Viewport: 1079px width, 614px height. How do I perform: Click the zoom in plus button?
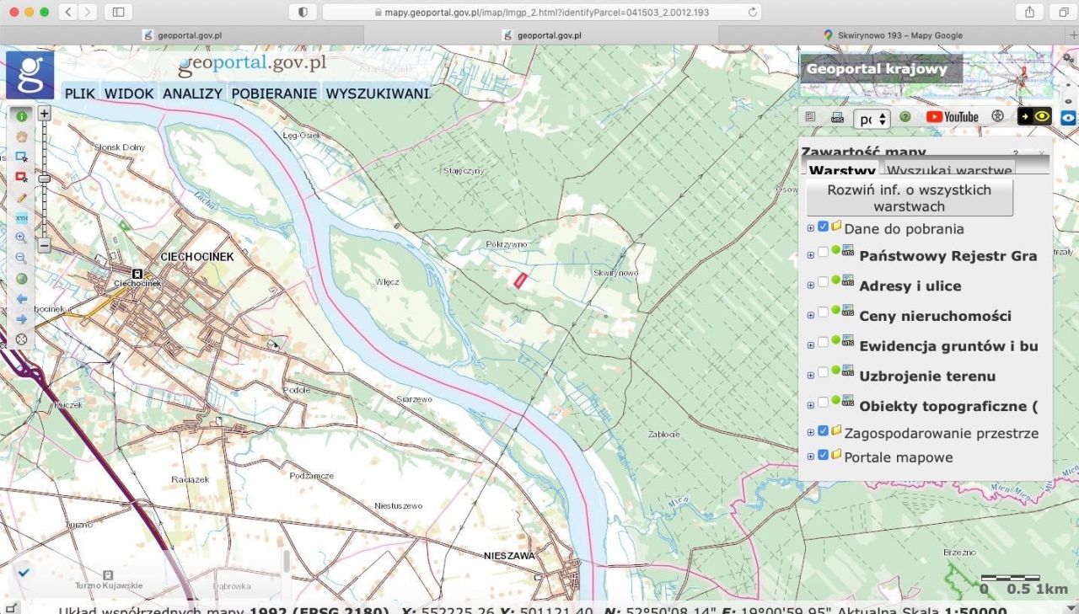coord(45,113)
